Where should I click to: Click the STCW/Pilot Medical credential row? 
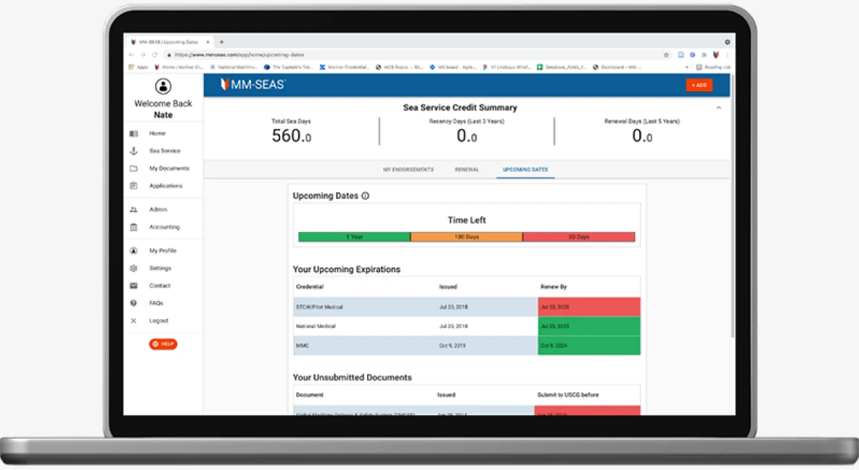pyautogui.click(x=467, y=307)
